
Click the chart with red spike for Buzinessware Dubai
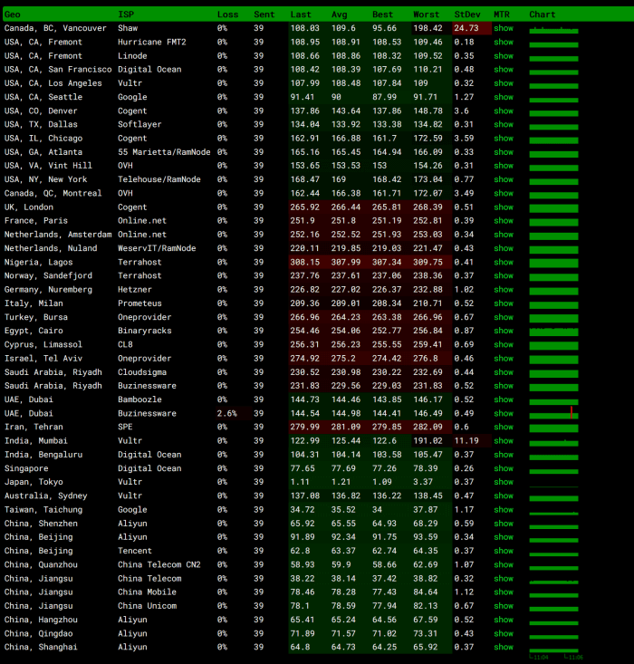pos(553,413)
